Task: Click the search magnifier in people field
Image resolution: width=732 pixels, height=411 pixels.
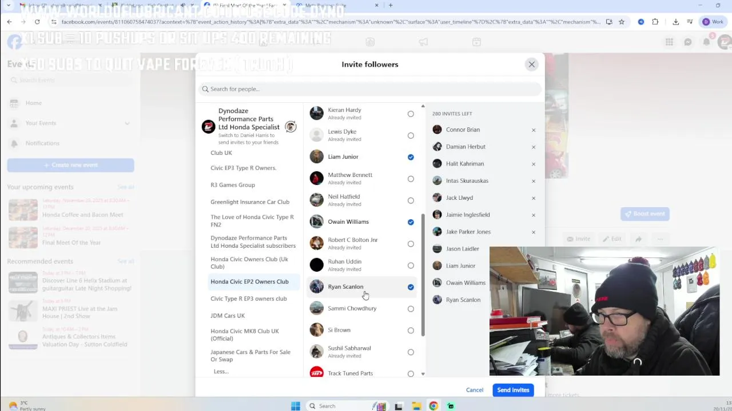Action: (x=205, y=89)
